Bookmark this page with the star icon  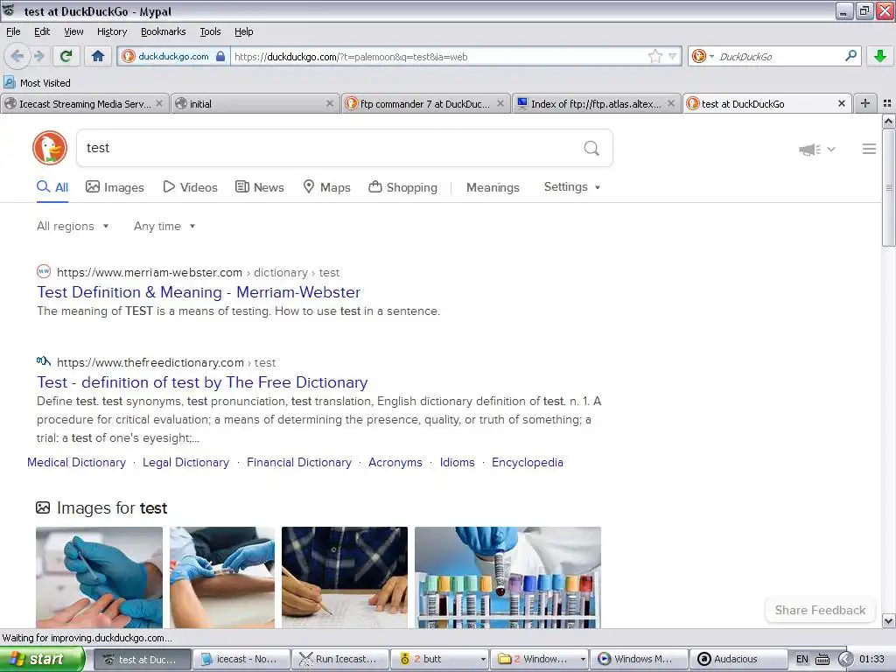coord(654,56)
